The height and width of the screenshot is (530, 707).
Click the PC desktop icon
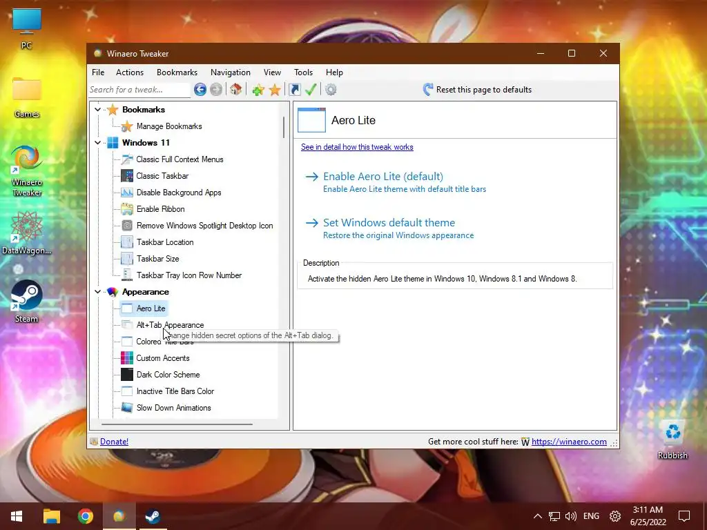pyautogui.click(x=27, y=28)
